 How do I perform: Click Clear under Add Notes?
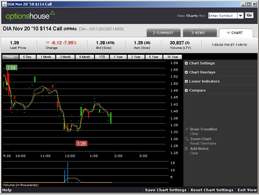point(194,153)
